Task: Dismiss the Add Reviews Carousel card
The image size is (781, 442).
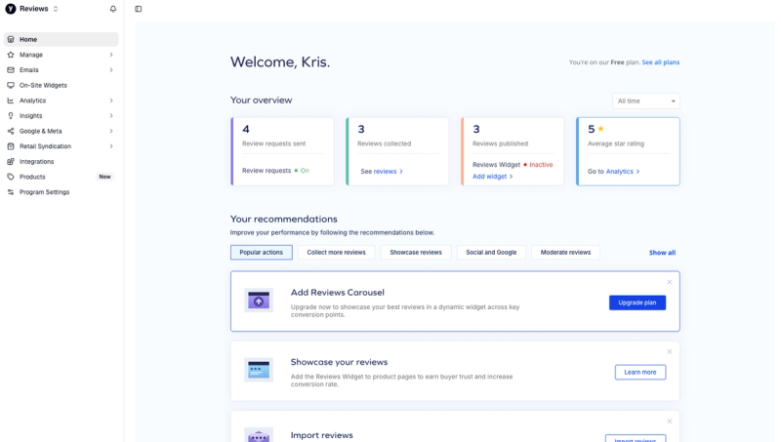Action: pos(670,282)
